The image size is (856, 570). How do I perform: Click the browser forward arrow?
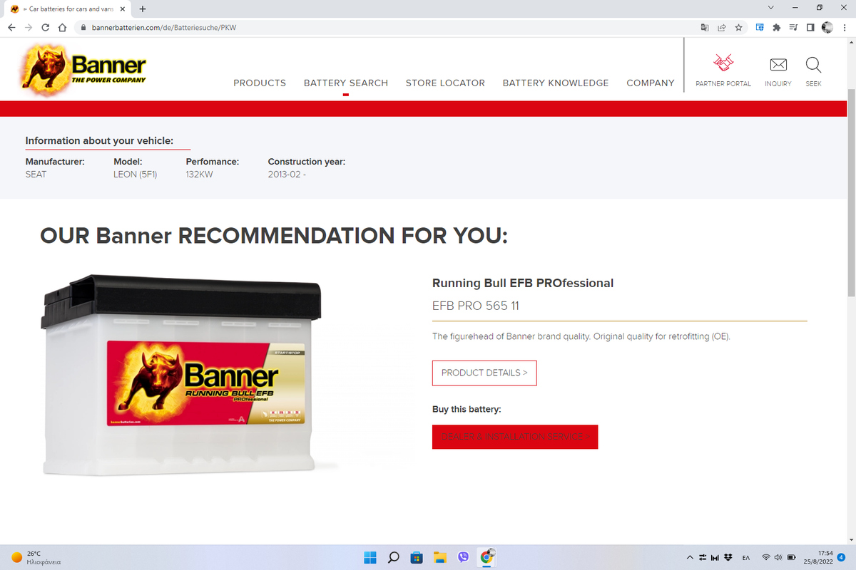[x=28, y=28]
